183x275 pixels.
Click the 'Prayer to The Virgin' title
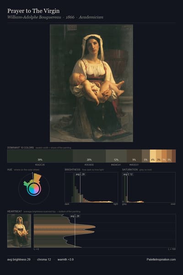(33, 11)
